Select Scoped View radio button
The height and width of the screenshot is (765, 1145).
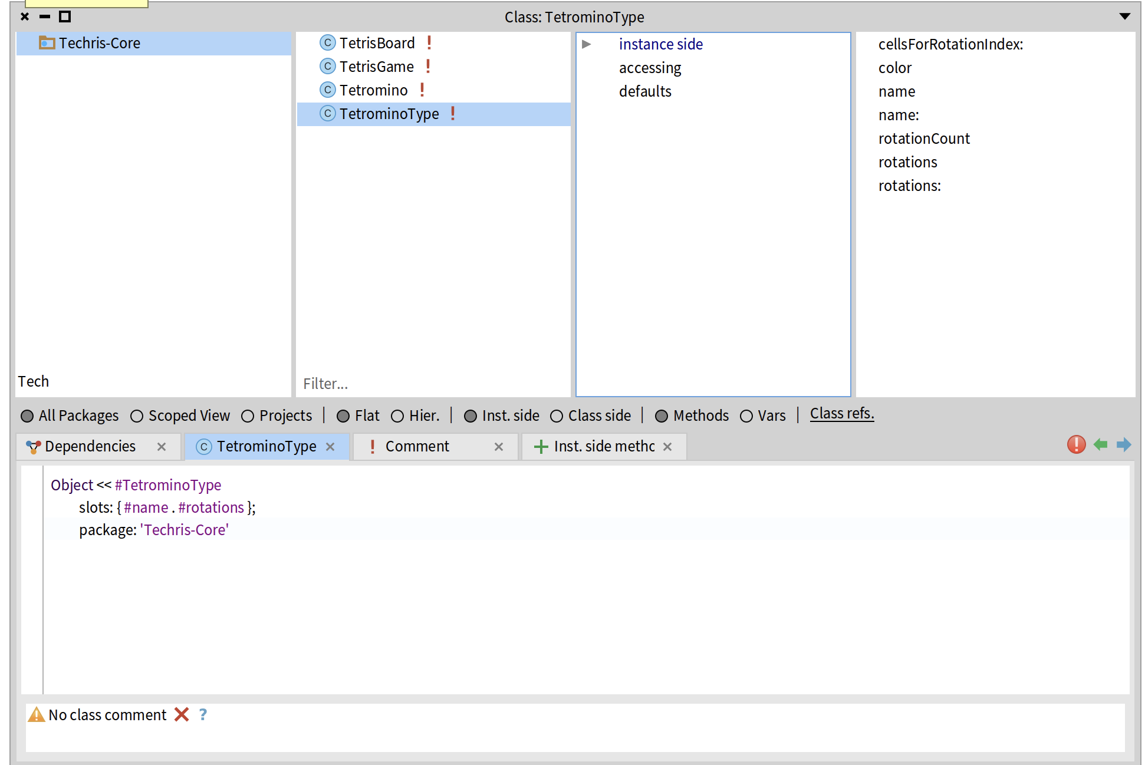[x=137, y=416]
